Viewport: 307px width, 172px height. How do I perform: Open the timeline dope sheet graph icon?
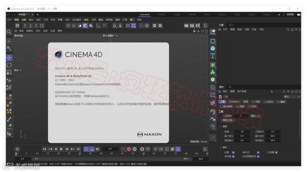tap(205, 149)
